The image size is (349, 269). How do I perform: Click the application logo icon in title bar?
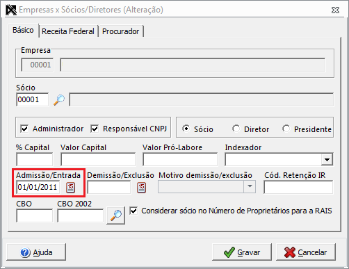tap(11, 10)
